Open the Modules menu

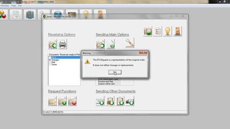(x=5, y=6)
